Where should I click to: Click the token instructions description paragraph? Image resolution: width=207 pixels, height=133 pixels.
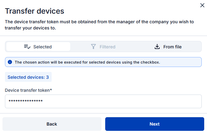point(99,25)
